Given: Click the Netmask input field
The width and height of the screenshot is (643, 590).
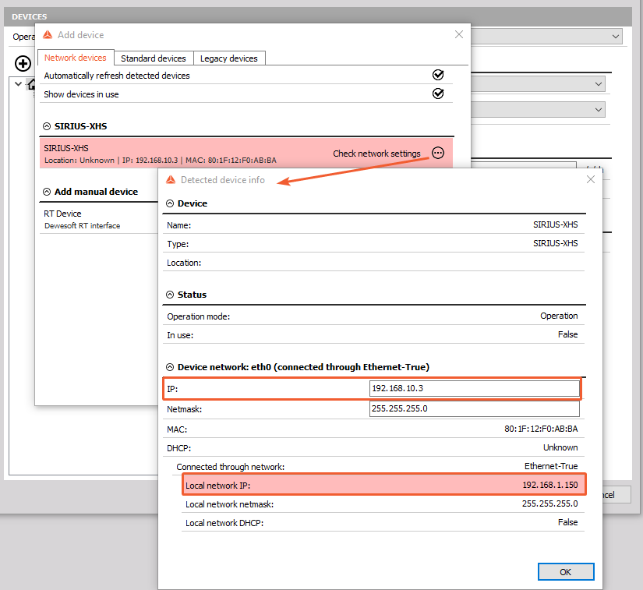Looking at the screenshot, I should point(475,408).
